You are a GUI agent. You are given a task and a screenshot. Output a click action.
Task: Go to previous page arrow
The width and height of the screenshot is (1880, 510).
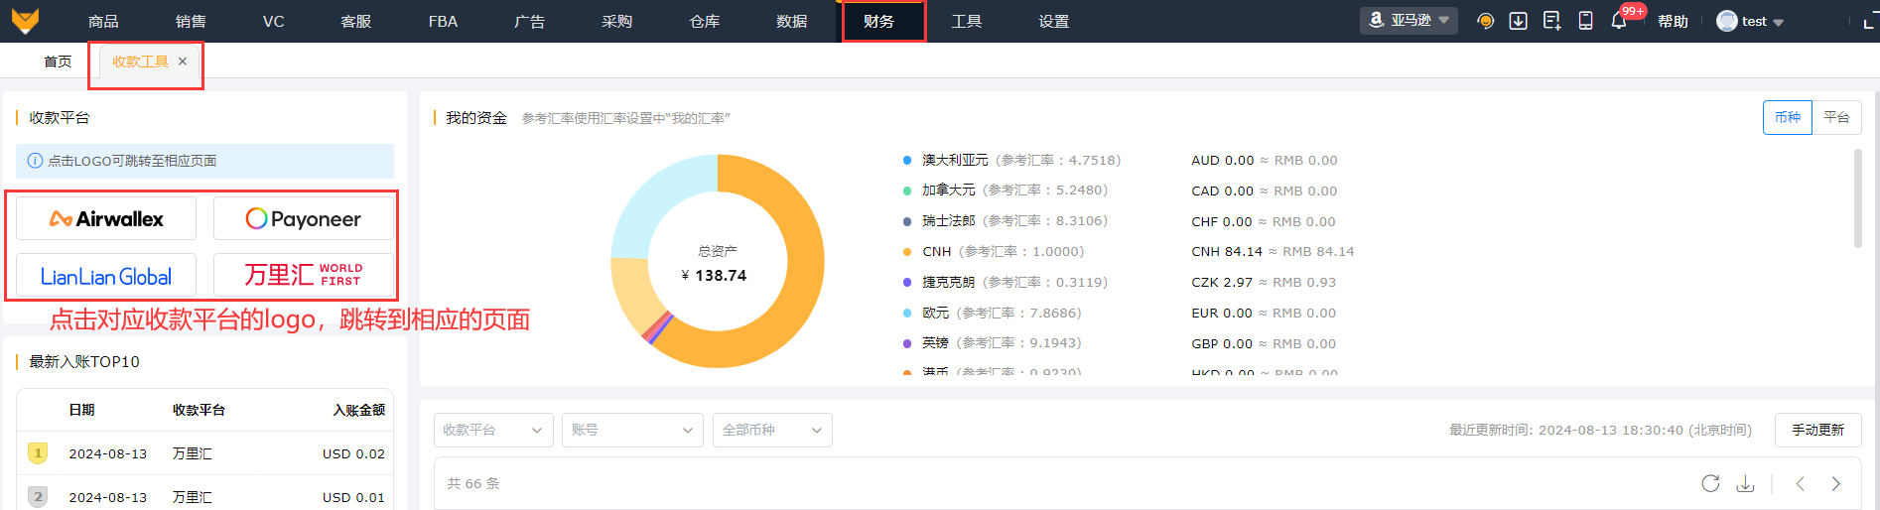(x=1800, y=483)
